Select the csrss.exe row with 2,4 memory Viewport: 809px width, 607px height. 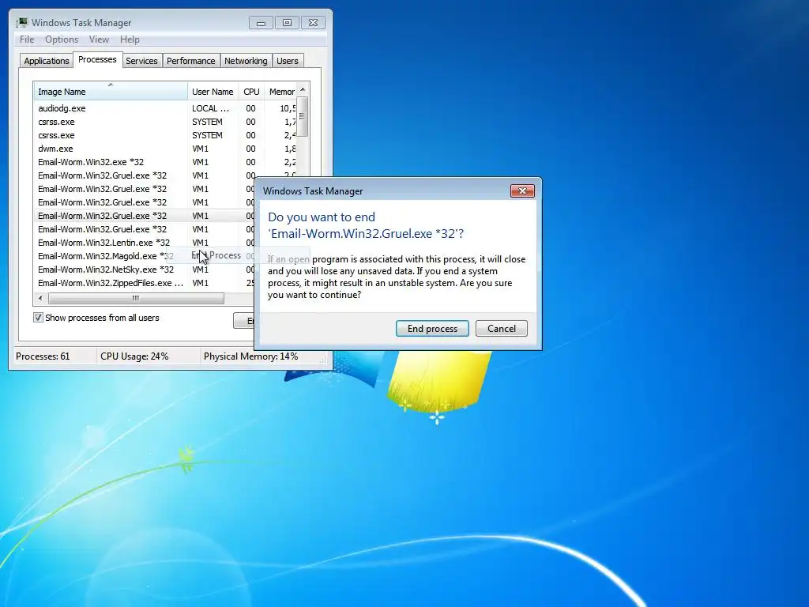click(165, 135)
